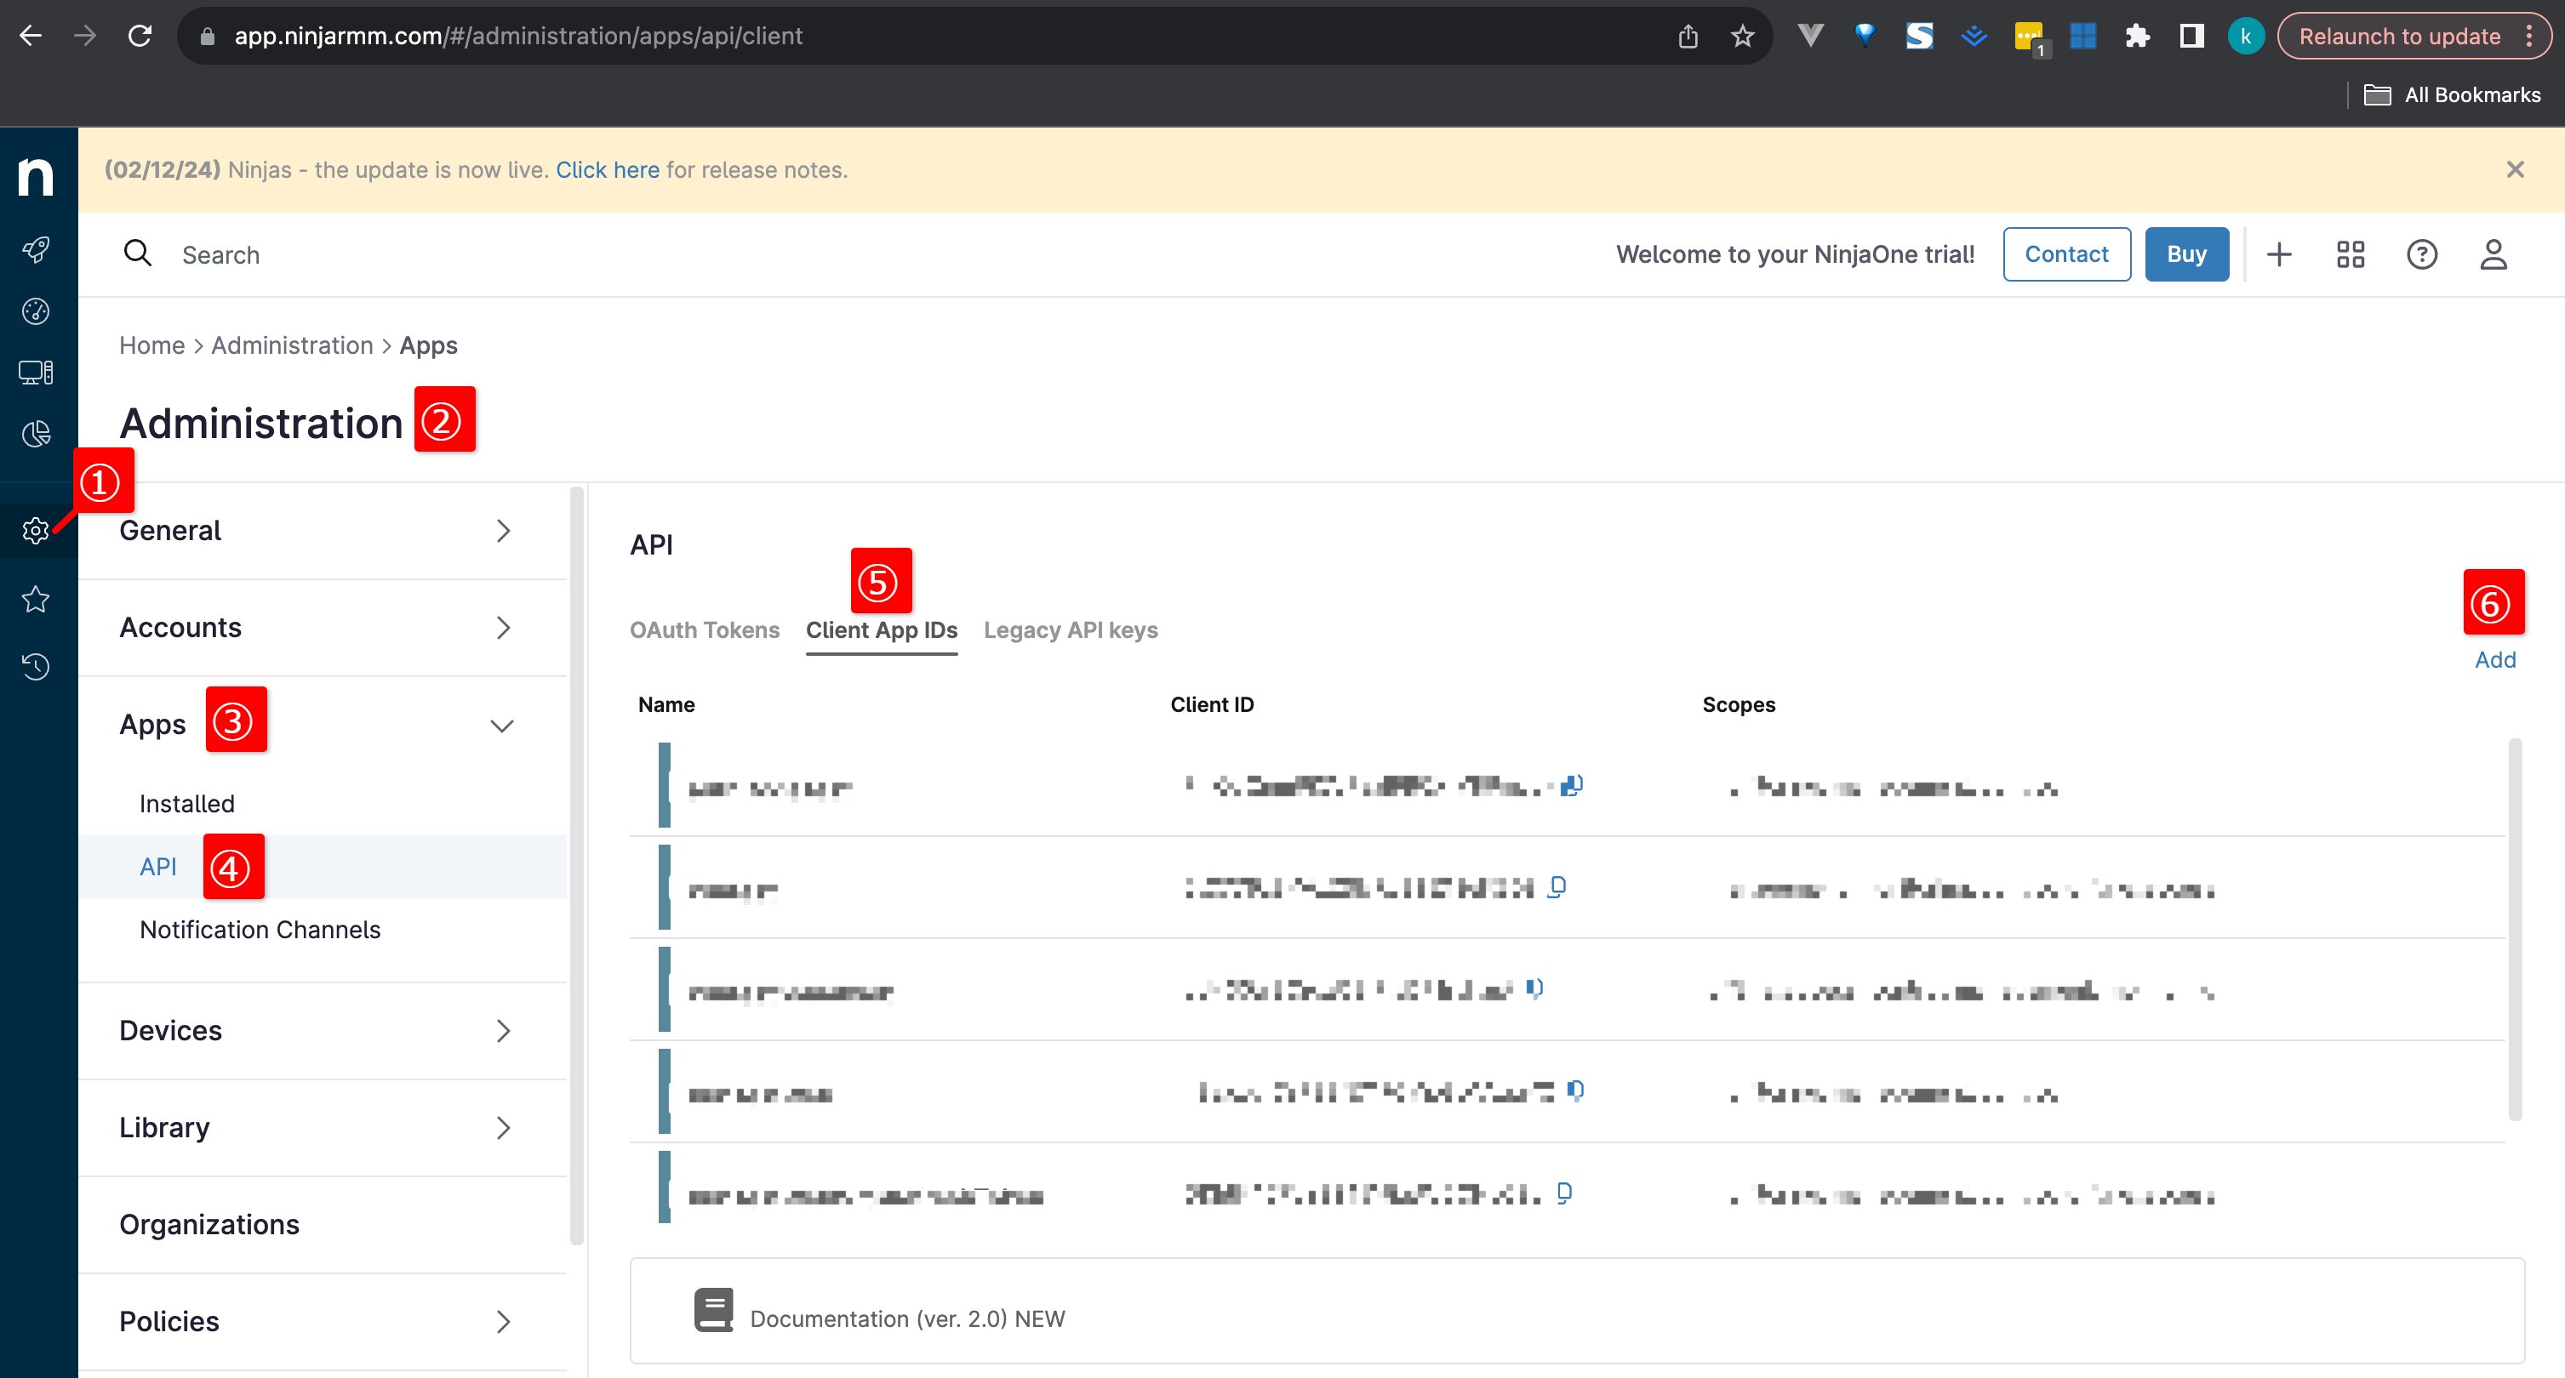The width and height of the screenshot is (2565, 1378).
Task: Collapse the Apps section chevron
Action: pyautogui.click(x=503, y=726)
